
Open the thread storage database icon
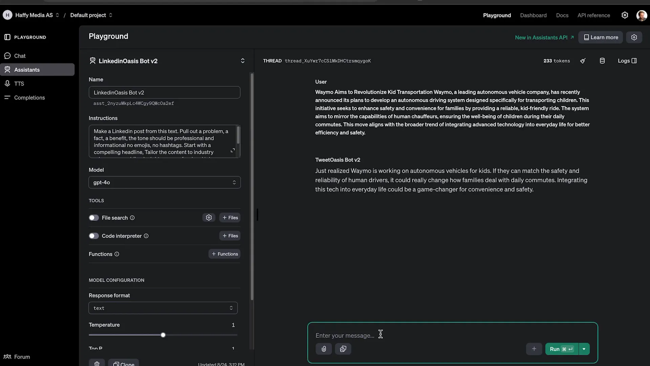coord(602,61)
